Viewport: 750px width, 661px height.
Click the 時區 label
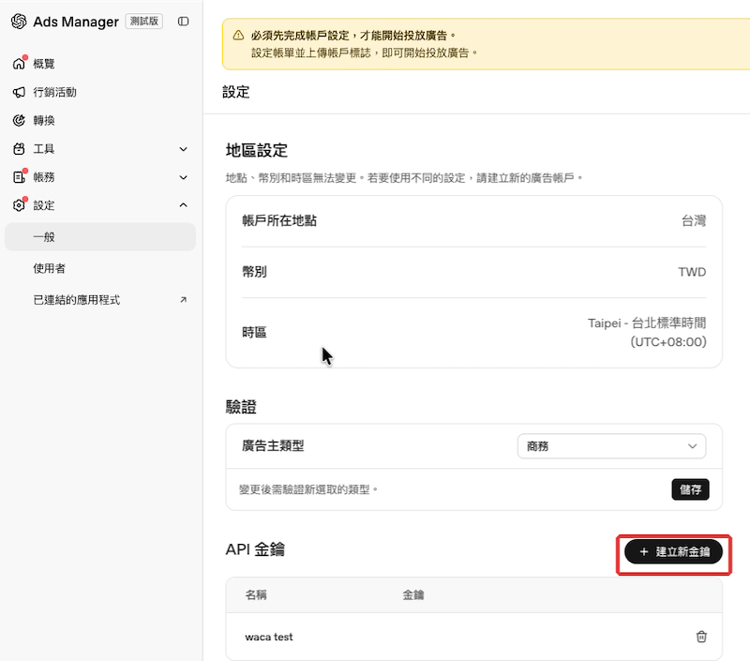(254, 332)
